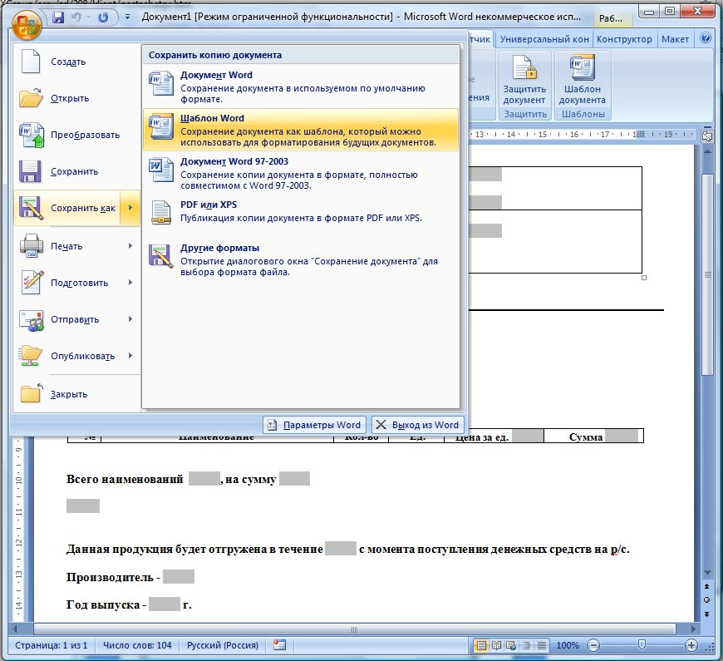The width and height of the screenshot is (723, 661).
Task: Save the copy as Шаблон Word
Action: coord(301,130)
